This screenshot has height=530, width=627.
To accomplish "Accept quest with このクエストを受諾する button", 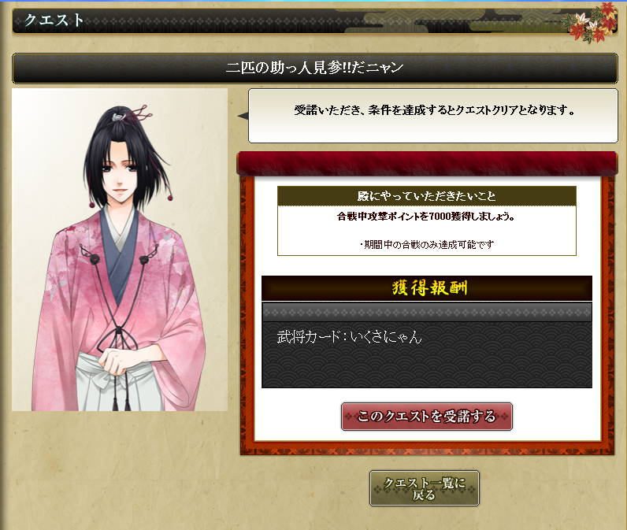I will (x=427, y=417).
